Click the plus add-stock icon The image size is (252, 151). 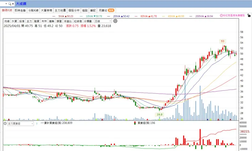pos(13,4)
